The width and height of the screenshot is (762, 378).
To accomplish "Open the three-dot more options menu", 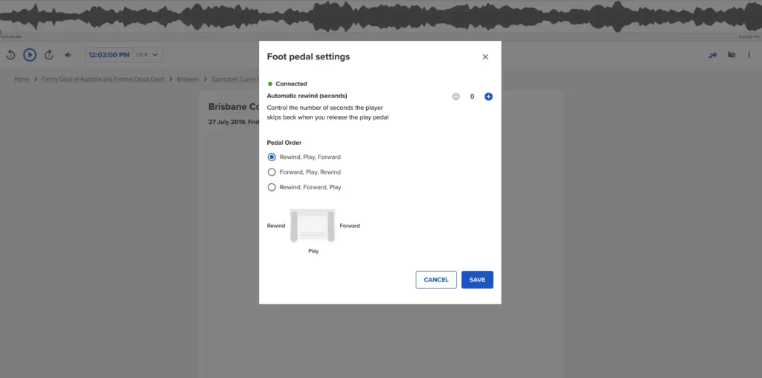I will (749, 55).
